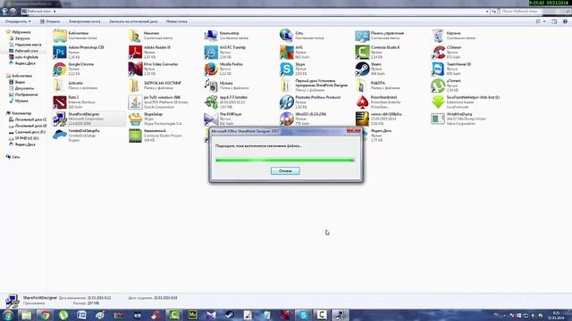Click the Explorer address bar

256,12
